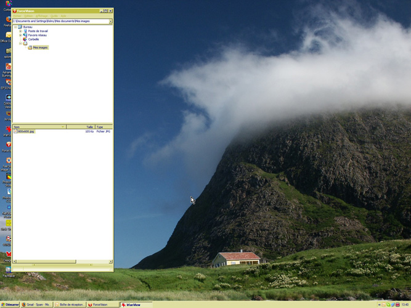Click the horizontal scrollbar right arrow in file list

[111, 262]
